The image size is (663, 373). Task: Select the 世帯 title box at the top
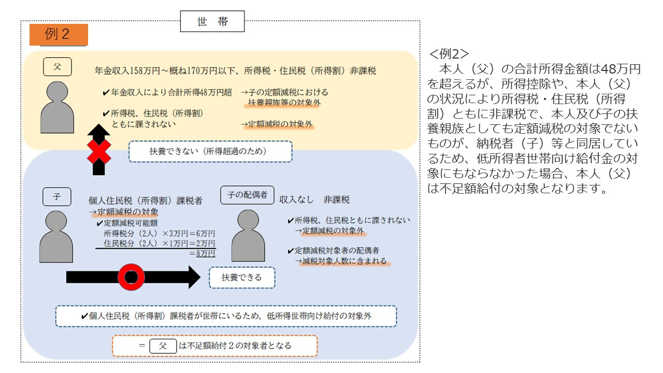pyautogui.click(x=212, y=22)
